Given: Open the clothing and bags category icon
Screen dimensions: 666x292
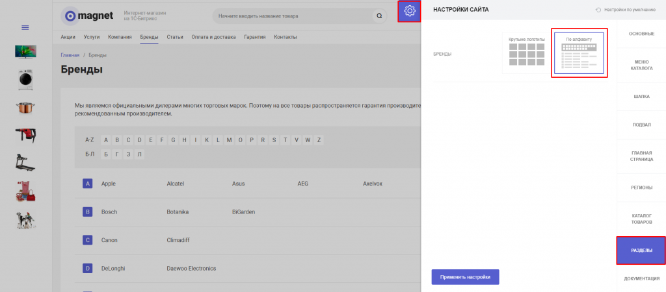Looking at the screenshot, I should (25, 191).
